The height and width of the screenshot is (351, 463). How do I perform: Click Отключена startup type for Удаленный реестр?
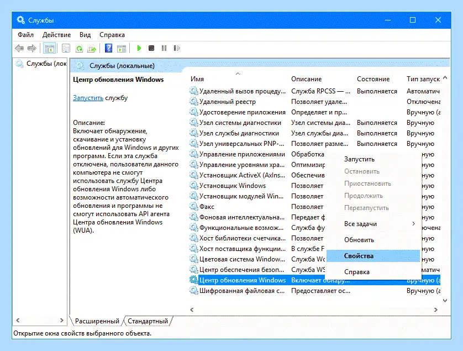(423, 102)
